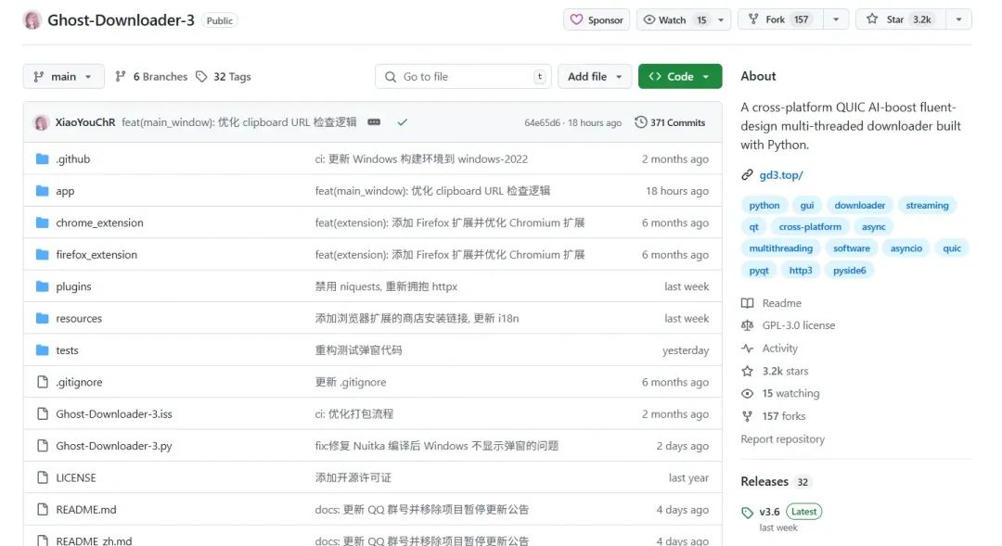
Task: Open the green Code dropdown
Action: [x=680, y=76]
